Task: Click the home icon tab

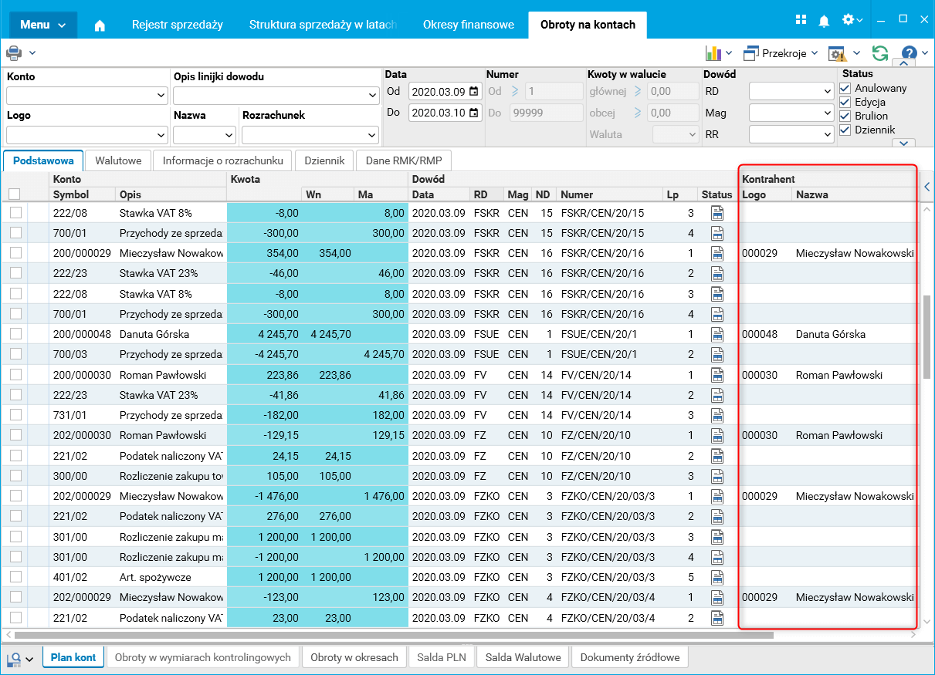Action: [100, 25]
